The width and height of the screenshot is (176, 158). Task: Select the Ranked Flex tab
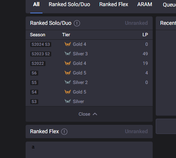(x=114, y=5)
